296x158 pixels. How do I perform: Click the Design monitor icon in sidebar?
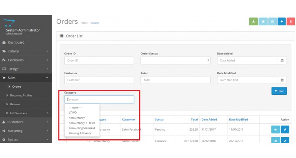(x=4, y=69)
